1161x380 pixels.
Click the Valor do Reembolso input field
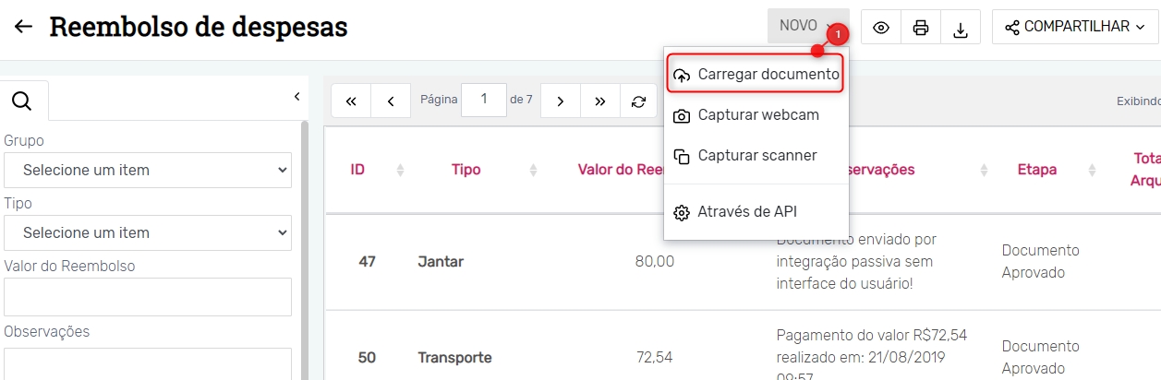coord(148,297)
